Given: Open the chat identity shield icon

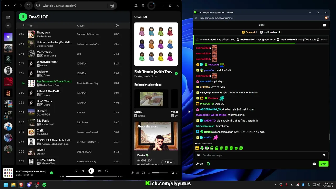Looking at the screenshot, I should click(198, 155).
